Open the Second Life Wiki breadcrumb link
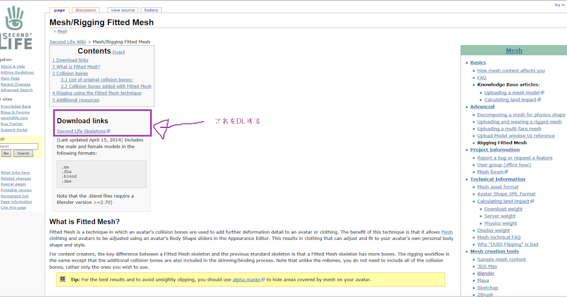567x297 pixels. click(68, 42)
